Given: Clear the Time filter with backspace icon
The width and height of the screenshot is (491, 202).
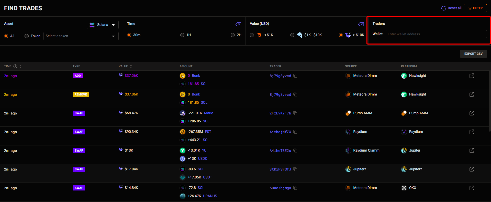Looking at the screenshot, I should [x=238, y=24].
